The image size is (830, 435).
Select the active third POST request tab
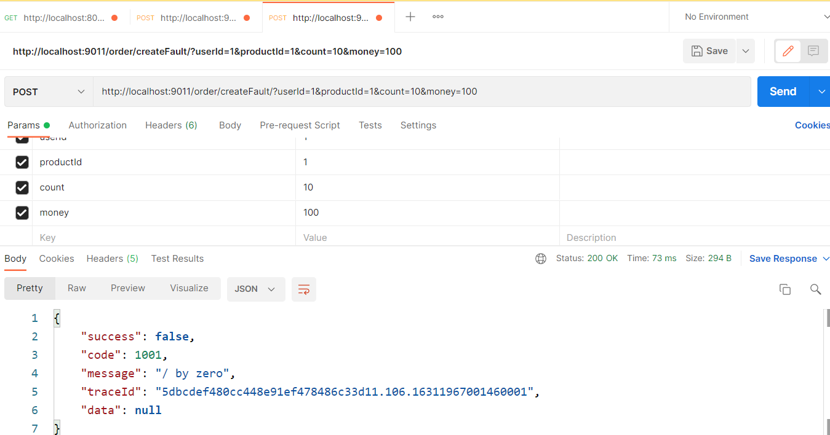[x=328, y=18]
